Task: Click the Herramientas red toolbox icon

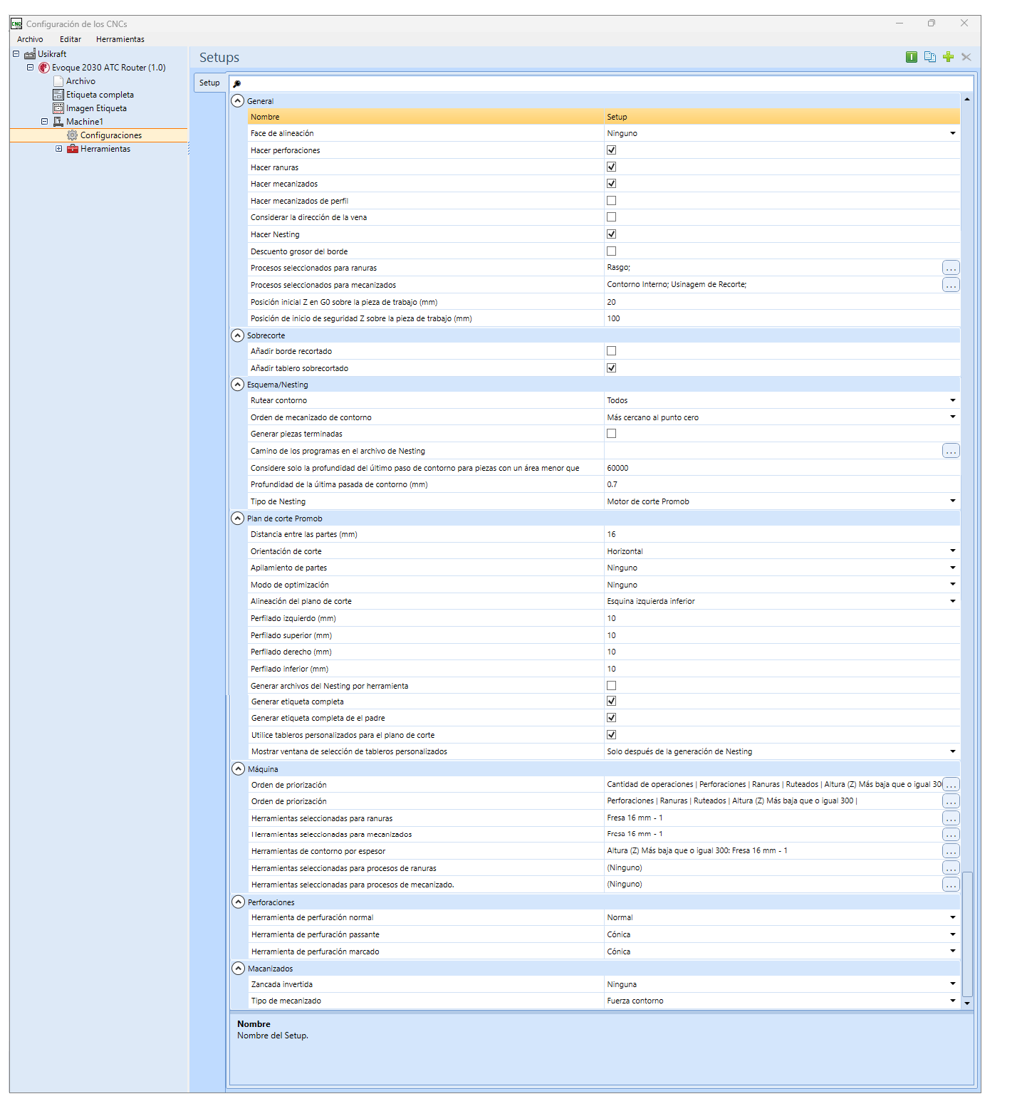Action: tap(72, 149)
